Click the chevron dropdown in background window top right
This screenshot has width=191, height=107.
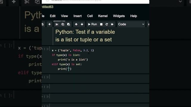[180, 1]
